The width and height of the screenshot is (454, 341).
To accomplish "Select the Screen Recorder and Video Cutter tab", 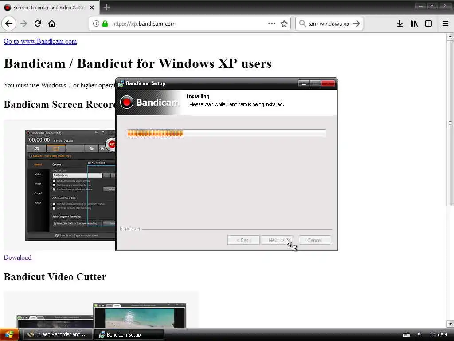I will pos(50,8).
